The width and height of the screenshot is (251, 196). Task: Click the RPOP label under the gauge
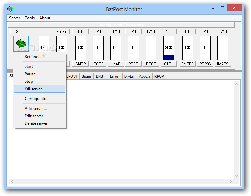click(x=151, y=64)
